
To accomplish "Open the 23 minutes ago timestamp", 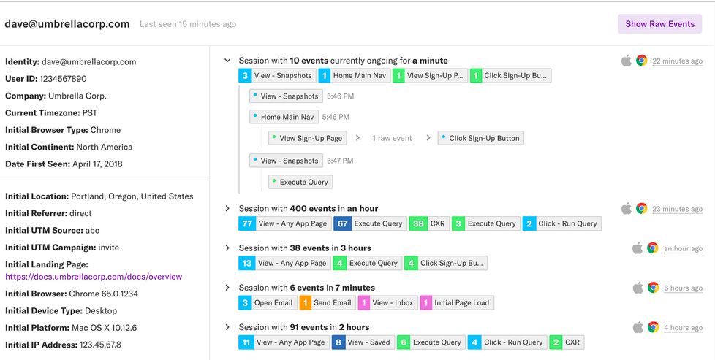I will (x=677, y=209).
